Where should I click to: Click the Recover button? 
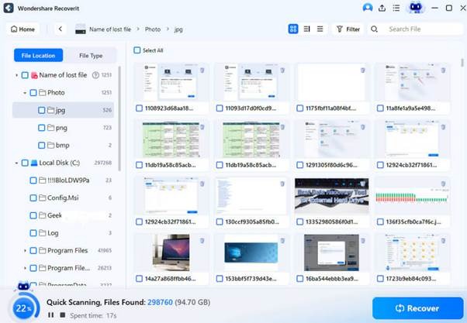[x=417, y=308]
